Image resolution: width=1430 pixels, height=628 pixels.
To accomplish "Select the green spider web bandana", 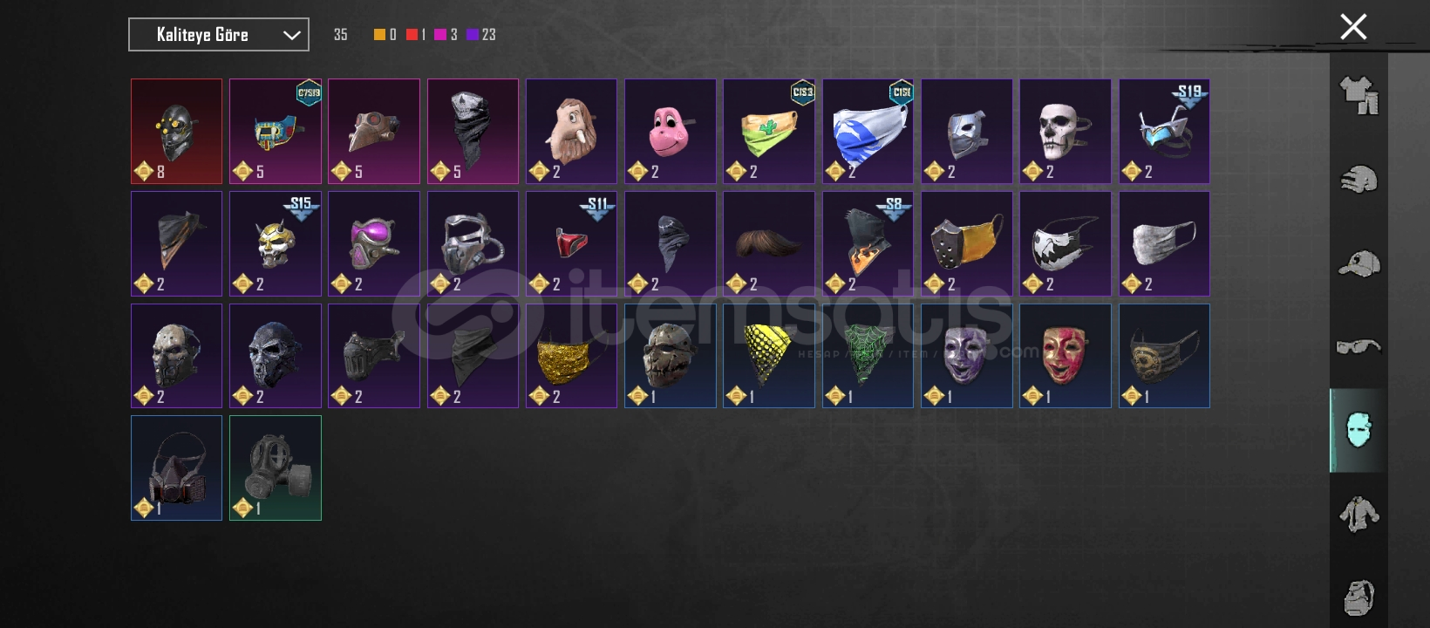I will coord(867,356).
